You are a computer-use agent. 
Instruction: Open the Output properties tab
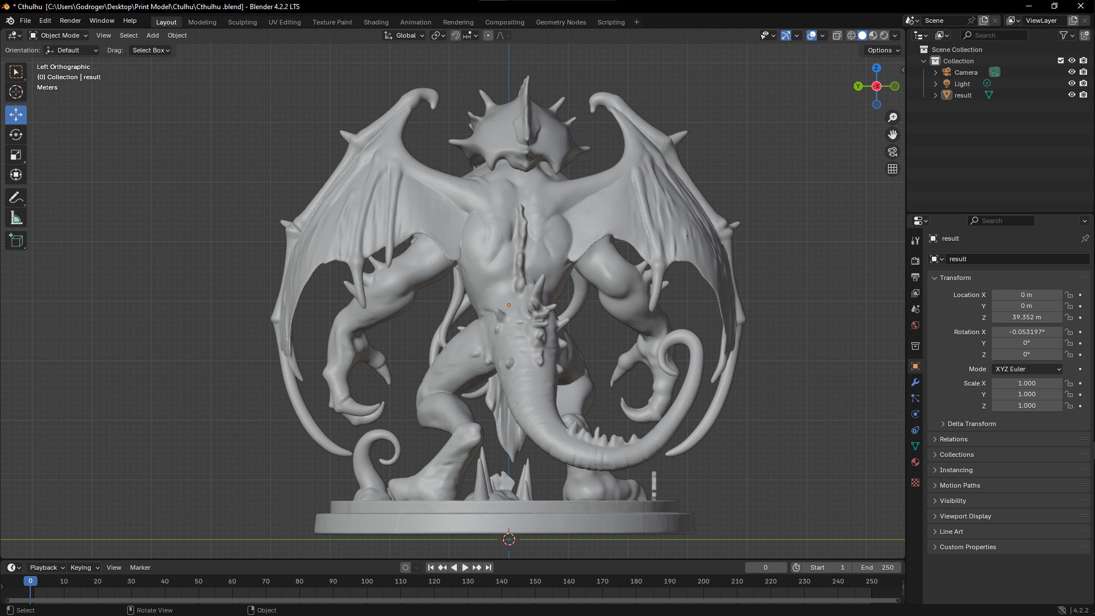click(x=915, y=277)
